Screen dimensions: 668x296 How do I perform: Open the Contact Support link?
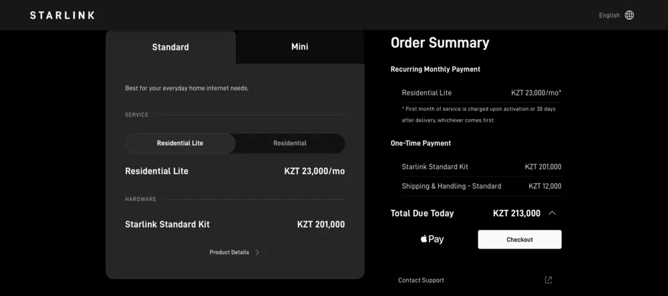click(421, 280)
